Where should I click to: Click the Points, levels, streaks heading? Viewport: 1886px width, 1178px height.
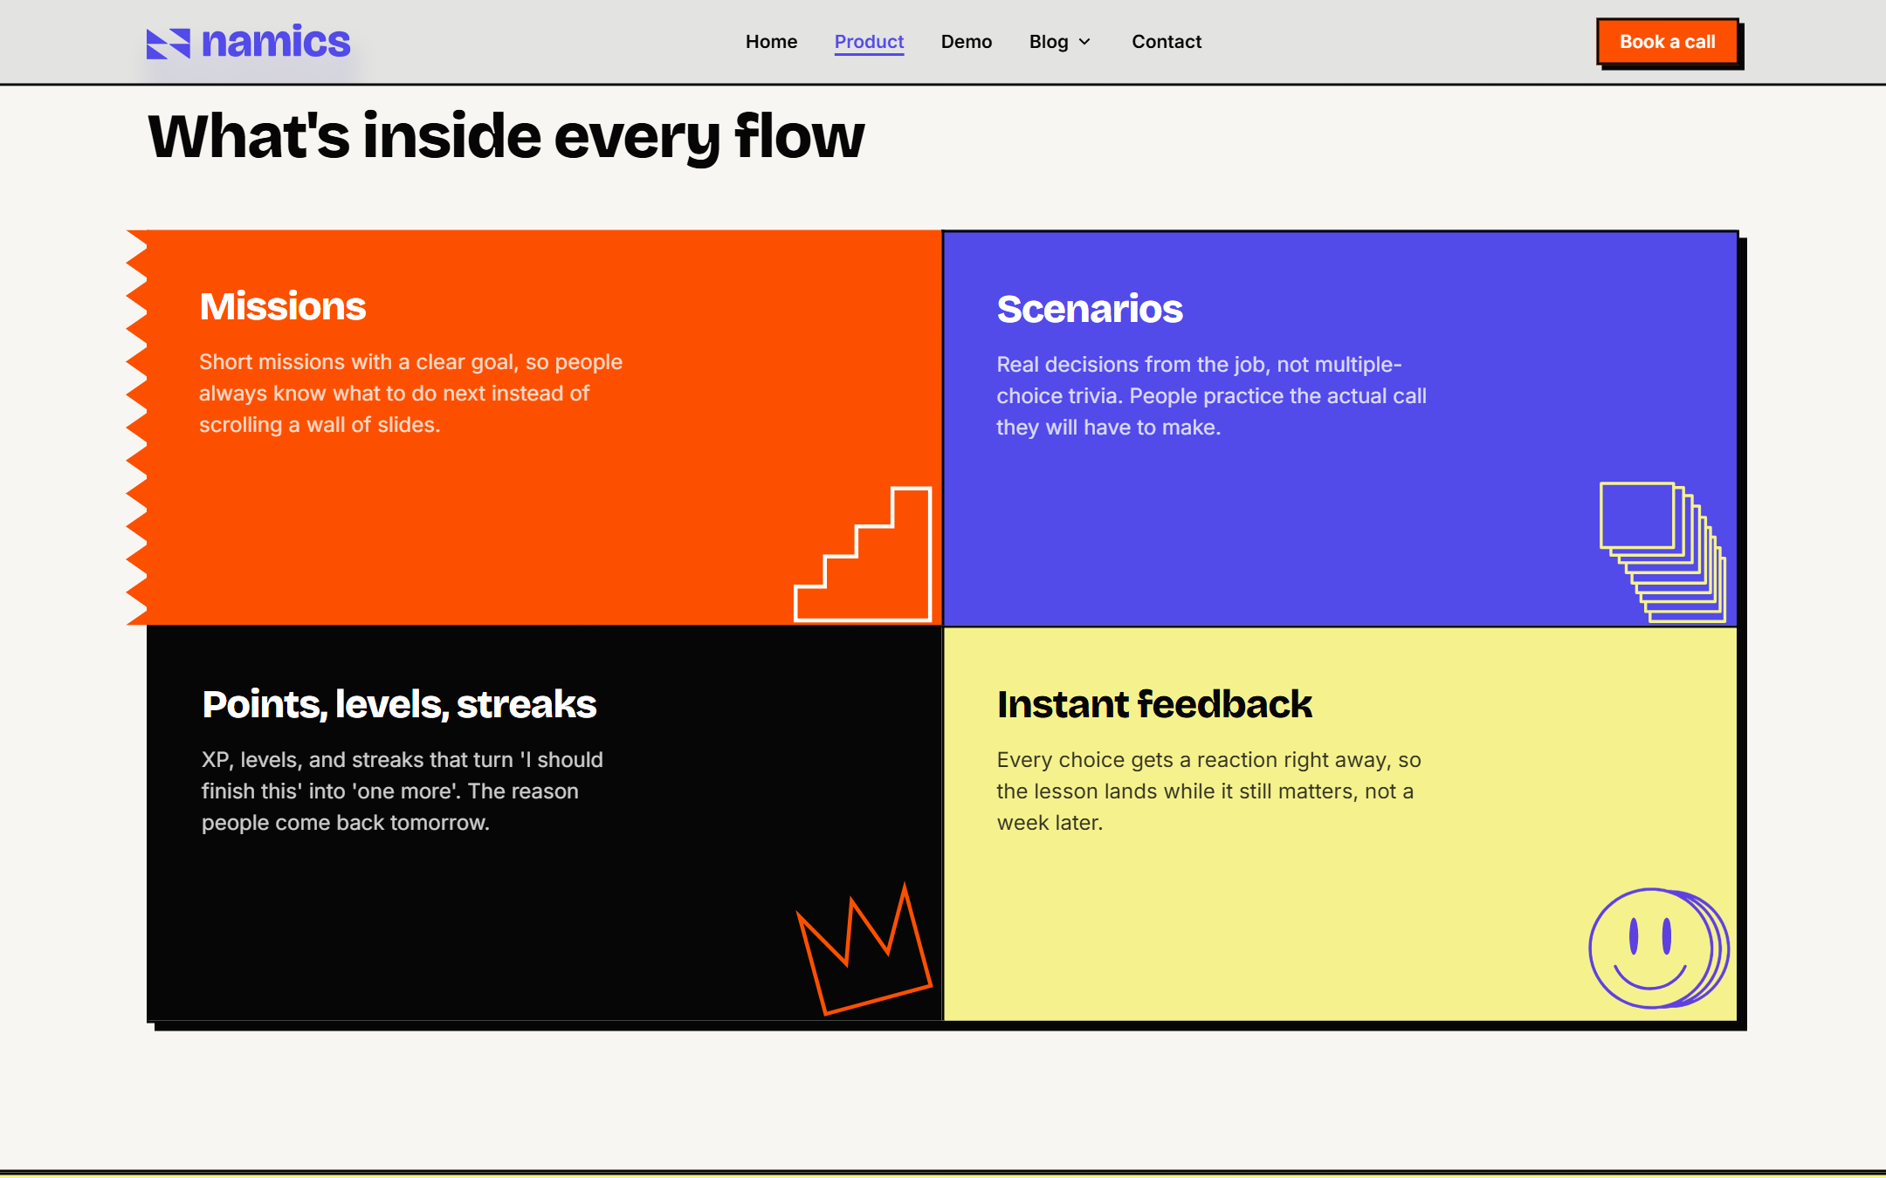tap(399, 704)
